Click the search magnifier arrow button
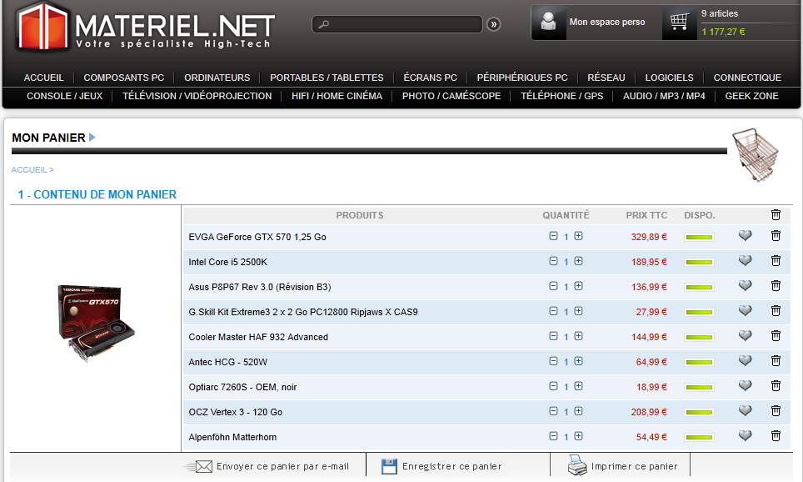 [x=493, y=25]
